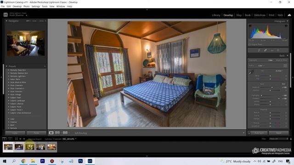Enable the Original Photo checkbox
294x165 pixels.
pyautogui.click(x=249, y=44)
